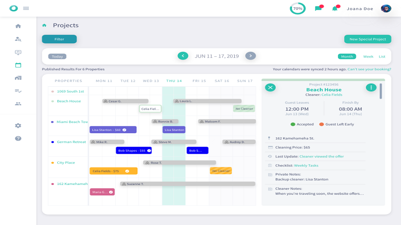This screenshot has width=401, height=225.
Task: Open the help question mark icon
Action: coord(18,139)
